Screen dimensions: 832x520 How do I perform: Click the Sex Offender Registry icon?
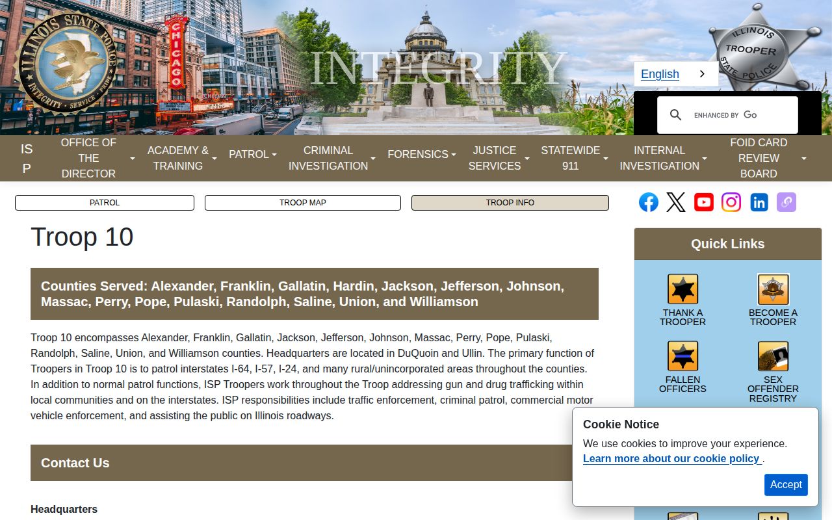point(773,356)
